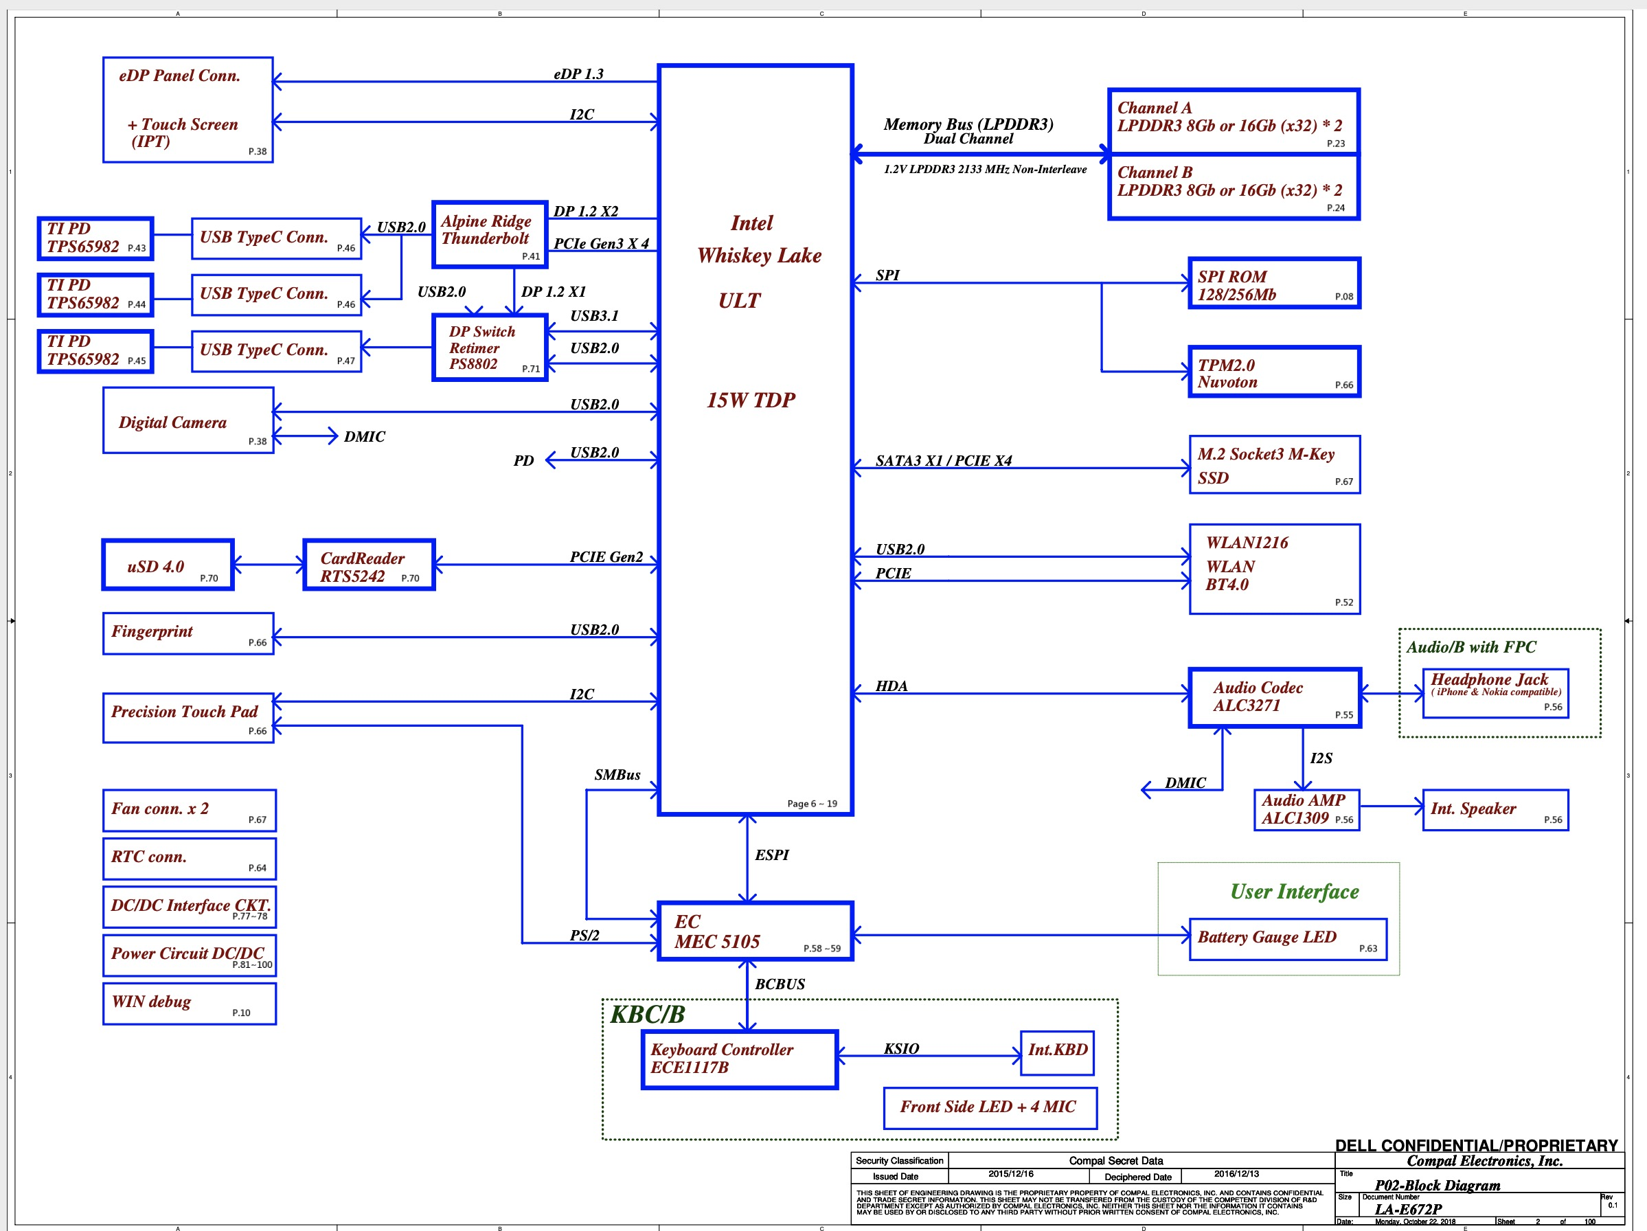This screenshot has width=1647, height=1231.
Task: Click the Intel Whiskey Lake ULT block
Action: [x=755, y=440]
